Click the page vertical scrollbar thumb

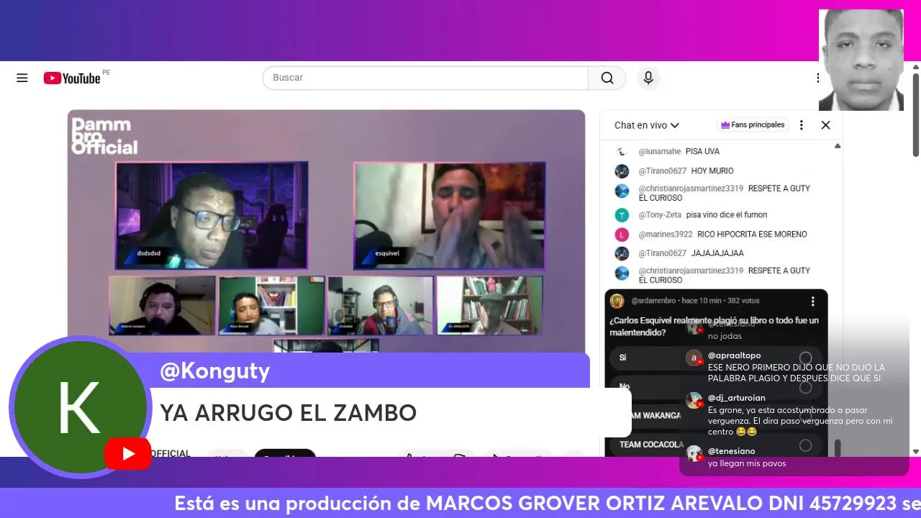pyautogui.click(x=916, y=114)
